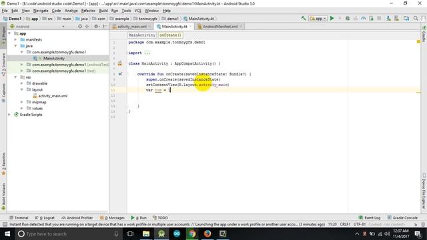Click the Make Project hammer icon

click(x=304, y=18)
